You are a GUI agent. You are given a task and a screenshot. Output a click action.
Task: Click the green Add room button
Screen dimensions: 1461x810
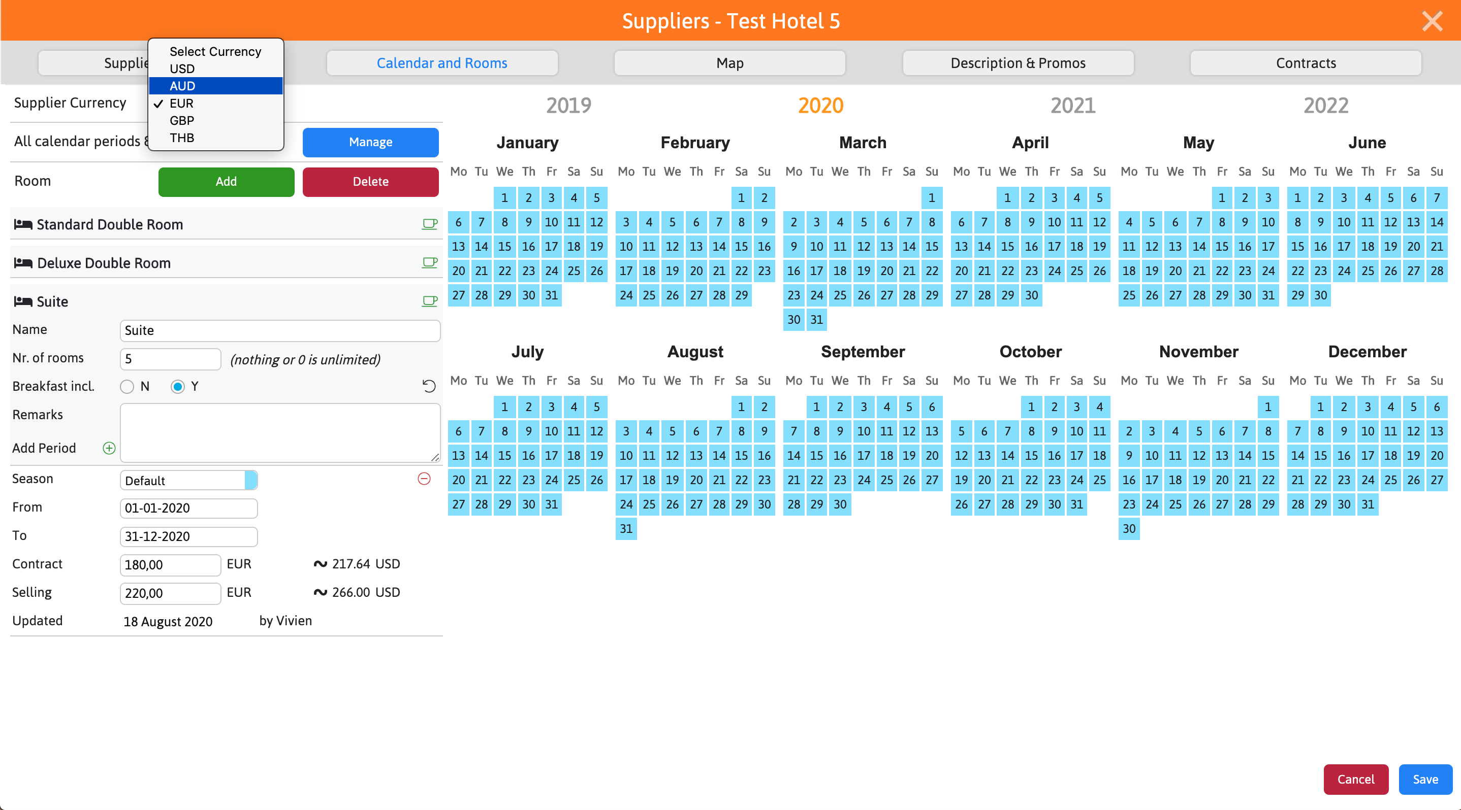[x=226, y=182]
